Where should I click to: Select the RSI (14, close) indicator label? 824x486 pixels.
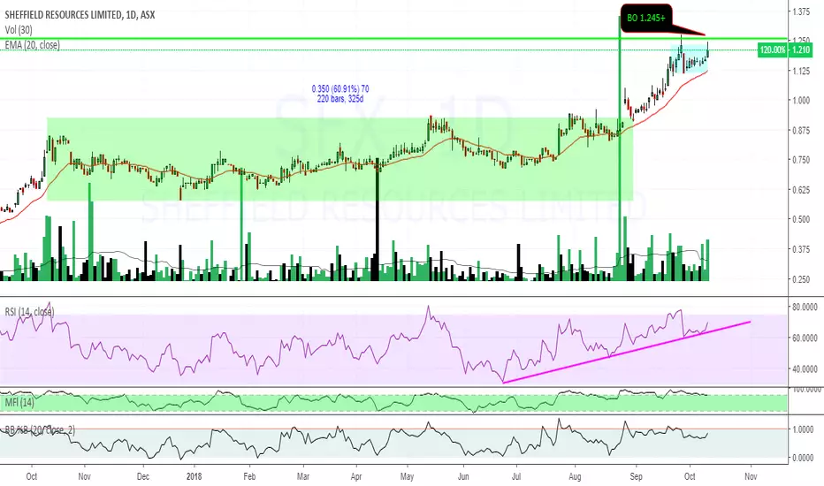click(x=29, y=312)
